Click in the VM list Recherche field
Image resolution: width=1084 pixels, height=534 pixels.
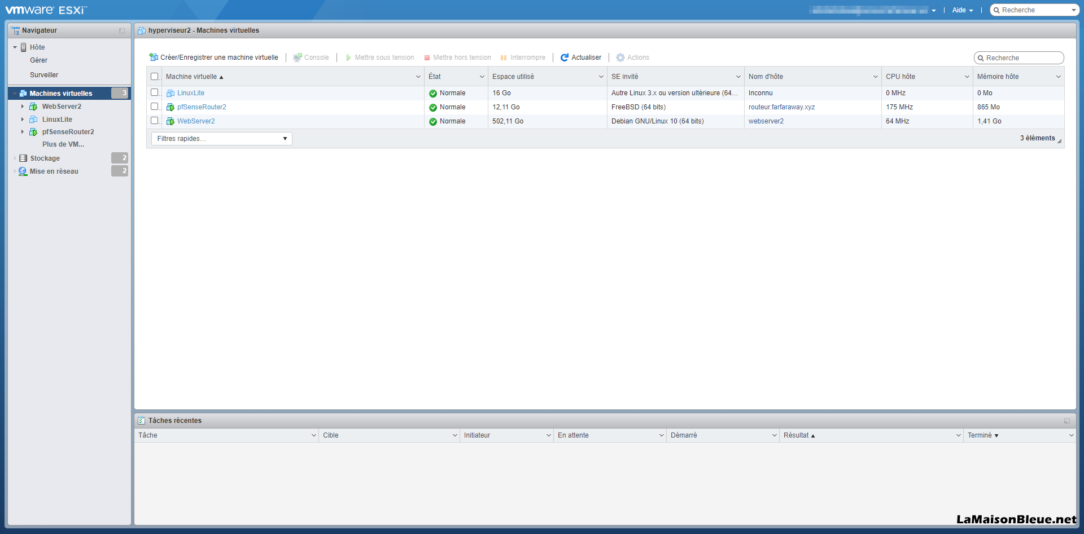tap(1019, 58)
